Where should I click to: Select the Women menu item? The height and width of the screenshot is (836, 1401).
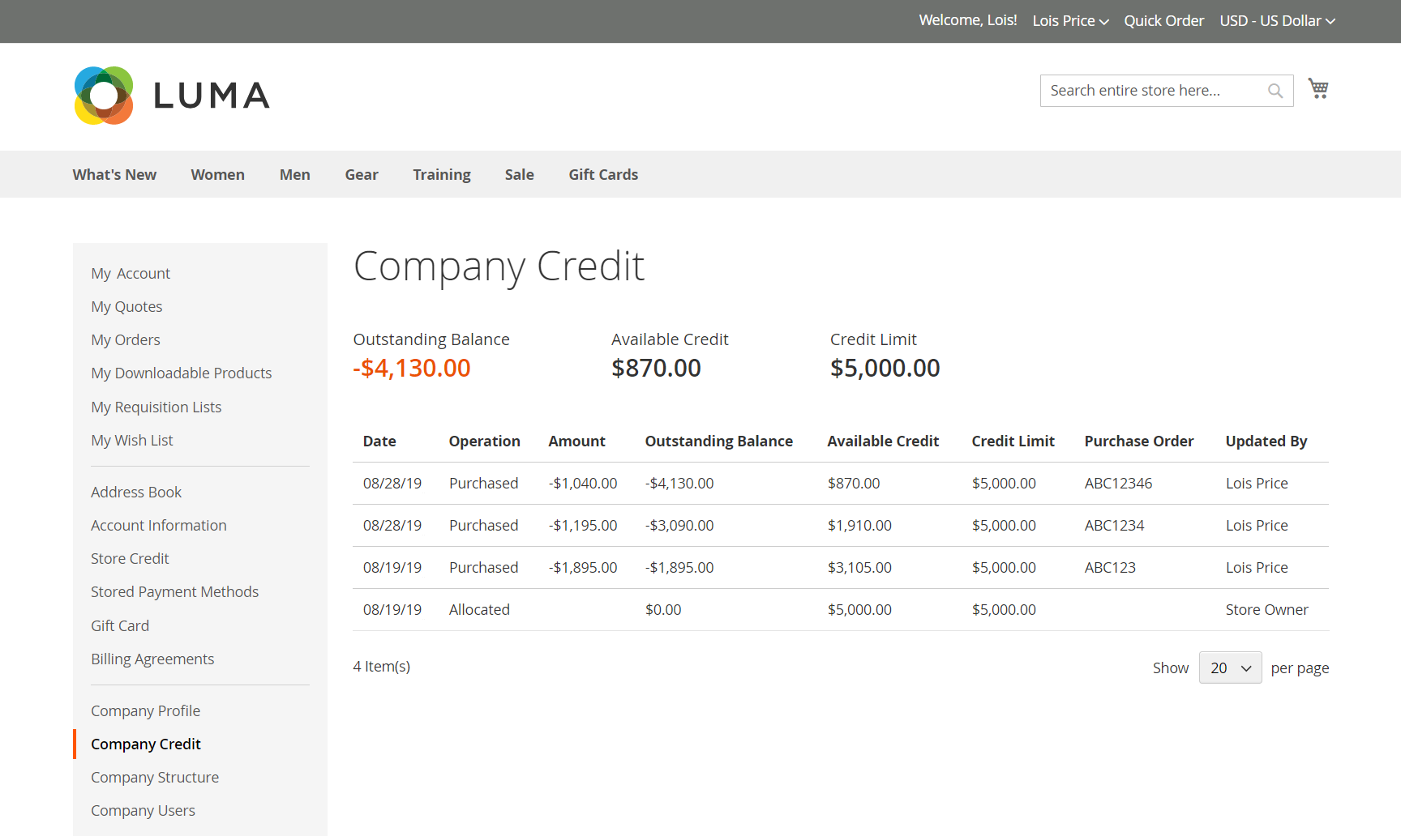point(217,174)
